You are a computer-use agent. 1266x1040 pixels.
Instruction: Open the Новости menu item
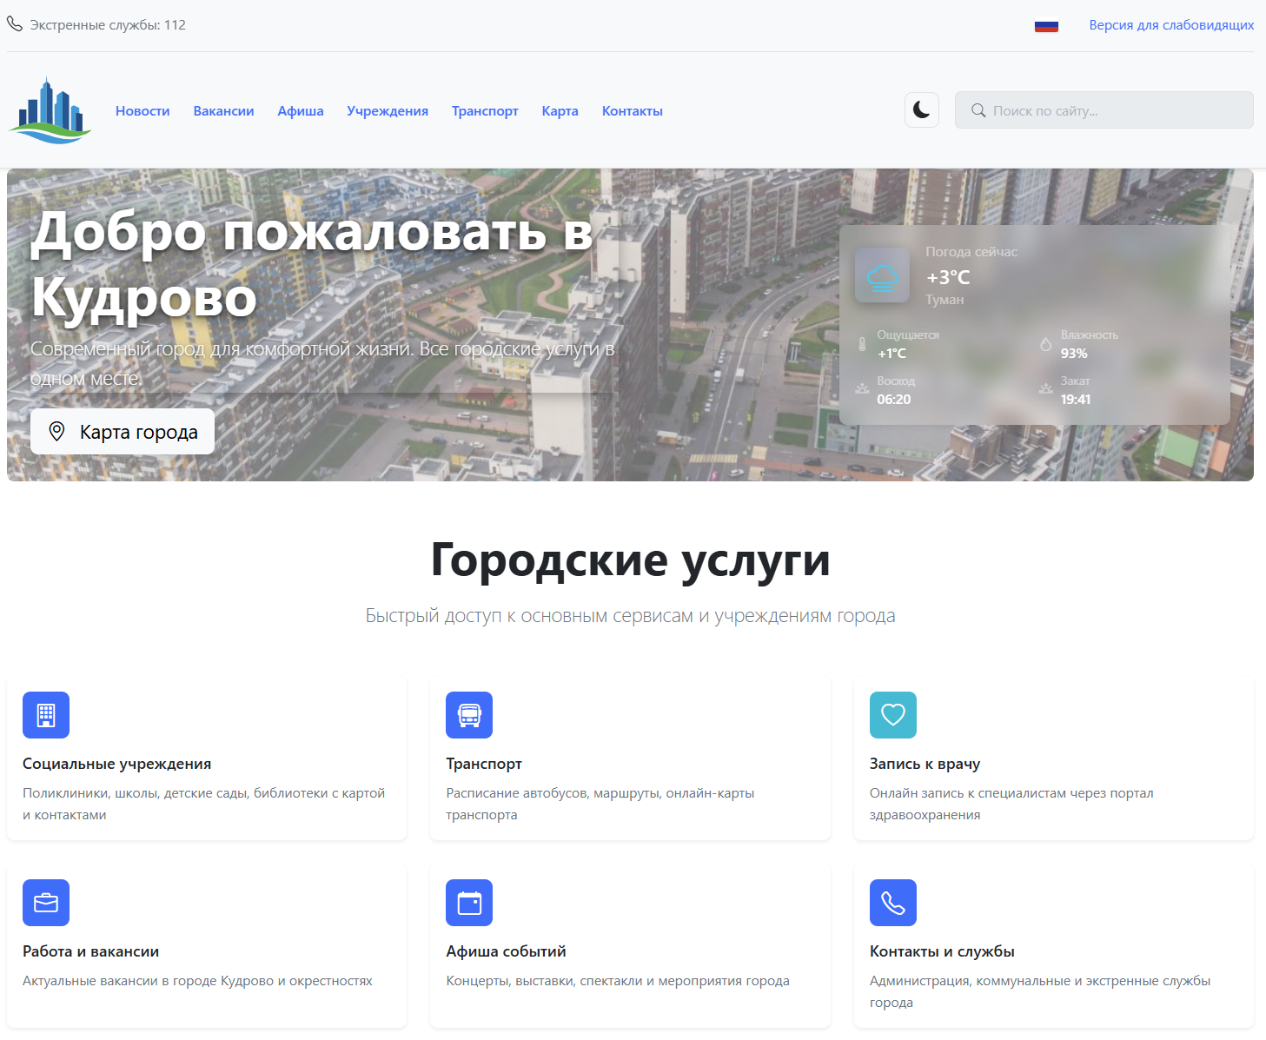143,110
